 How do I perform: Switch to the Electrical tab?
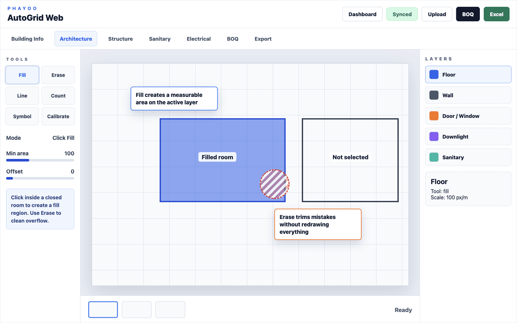(199, 39)
